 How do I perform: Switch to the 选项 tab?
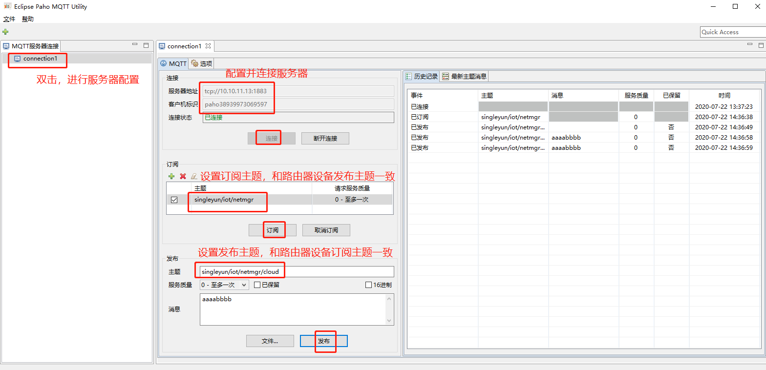[201, 63]
